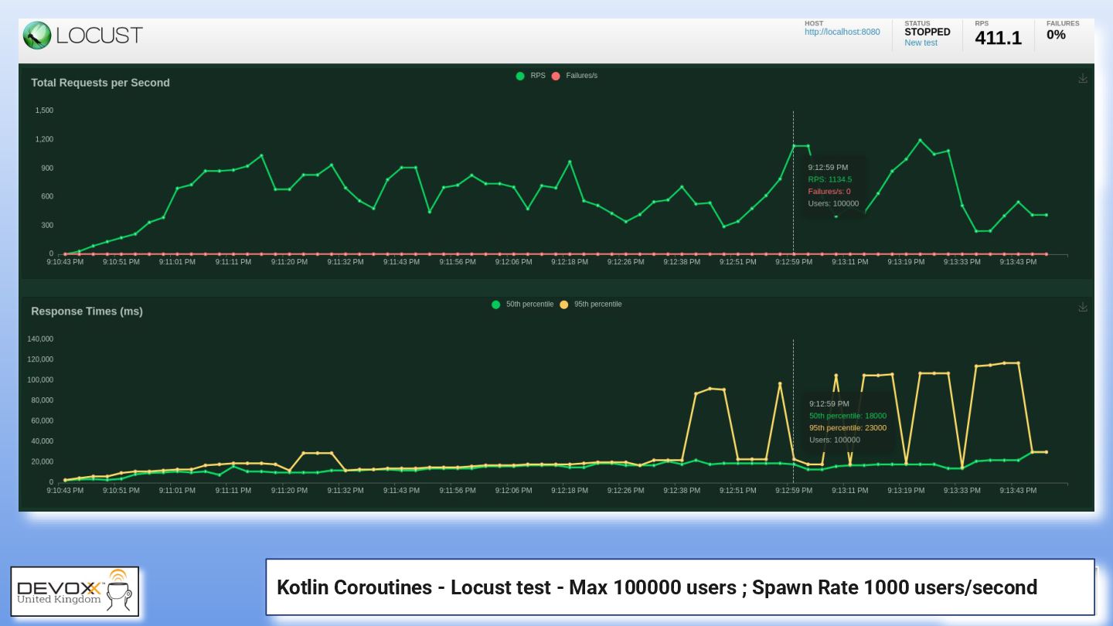Start a New test link
The image size is (1113, 626).
click(921, 43)
